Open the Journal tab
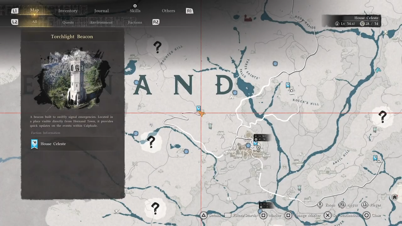Screen dimensions: 402x226 coord(101,11)
